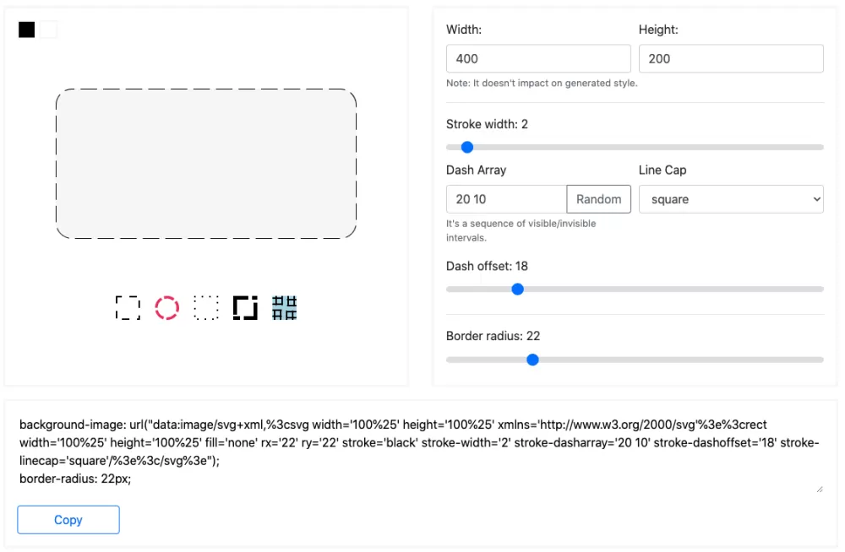The height and width of the screenshot is (552, 845).
Task: Copy the generated CSS code
Action: pyautogui.click(x=68, y=520)
